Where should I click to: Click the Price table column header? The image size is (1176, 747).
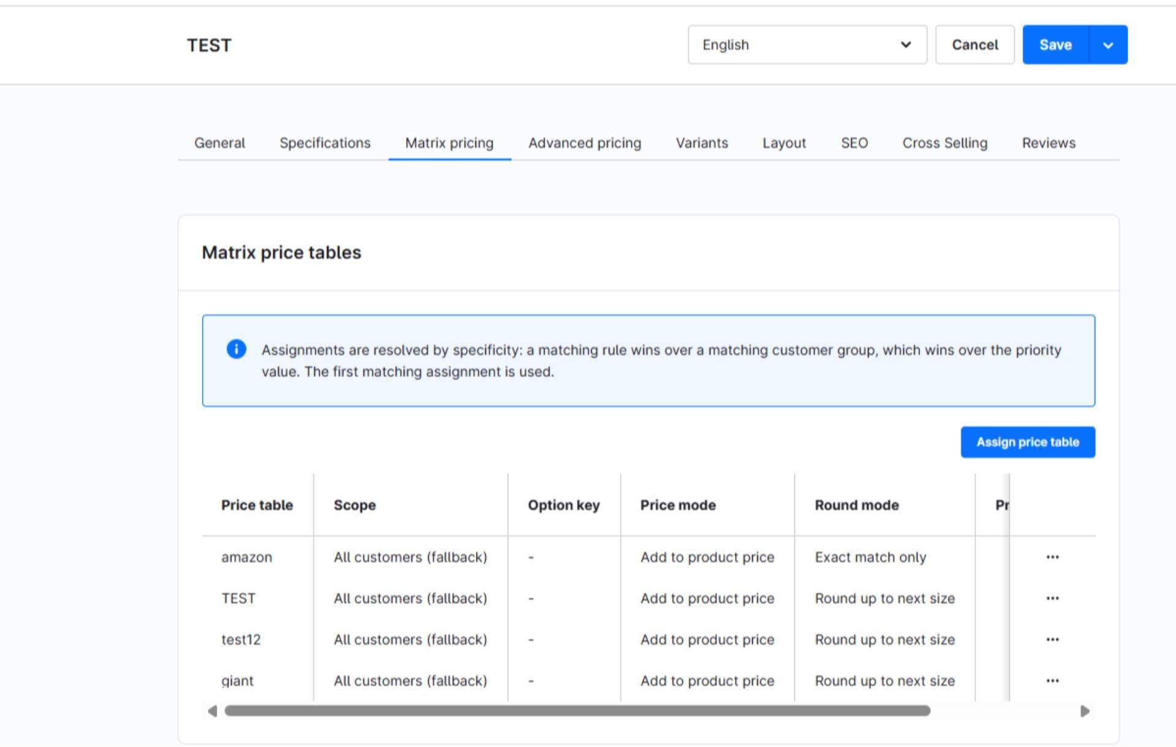[257, 505]
